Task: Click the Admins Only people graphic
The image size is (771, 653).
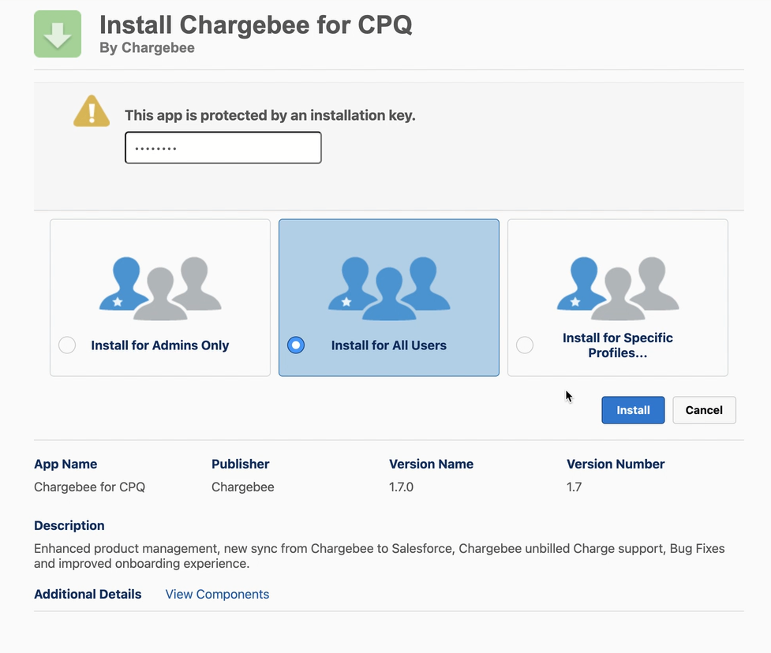Action: (x=160, y=288)
